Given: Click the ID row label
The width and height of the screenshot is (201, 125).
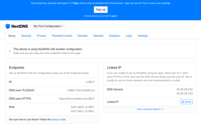Looking at the screenshot, I should 10,82.
